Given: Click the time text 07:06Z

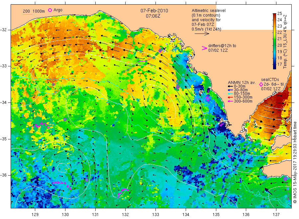Looking at the screenshot, I should point(153,16).
